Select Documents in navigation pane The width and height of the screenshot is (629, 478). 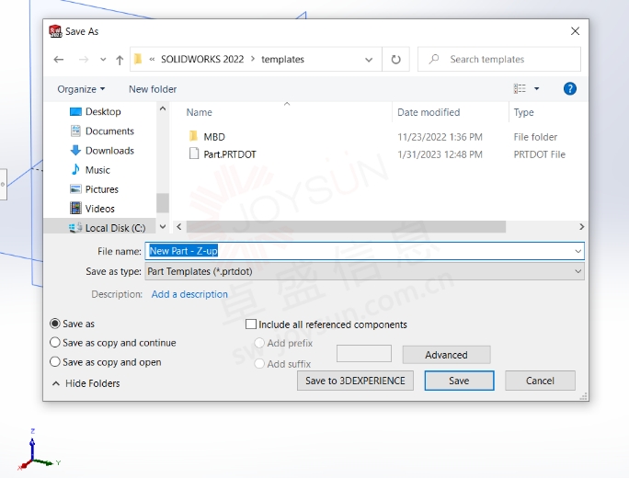109,131
